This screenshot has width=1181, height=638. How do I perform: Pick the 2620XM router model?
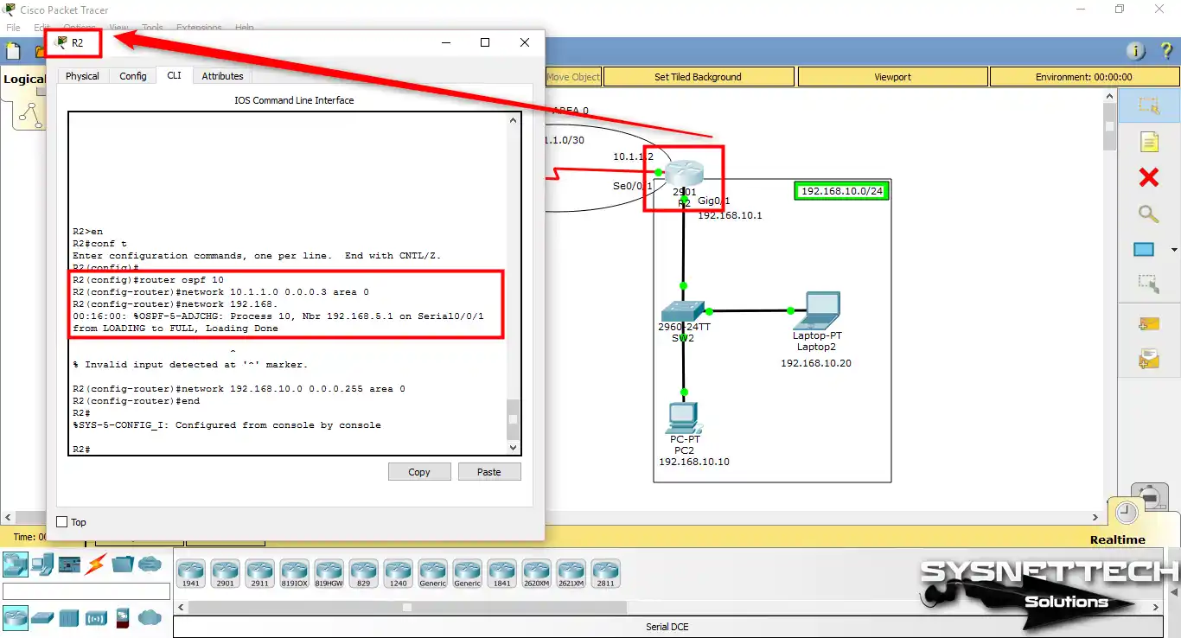coord(536,574)
